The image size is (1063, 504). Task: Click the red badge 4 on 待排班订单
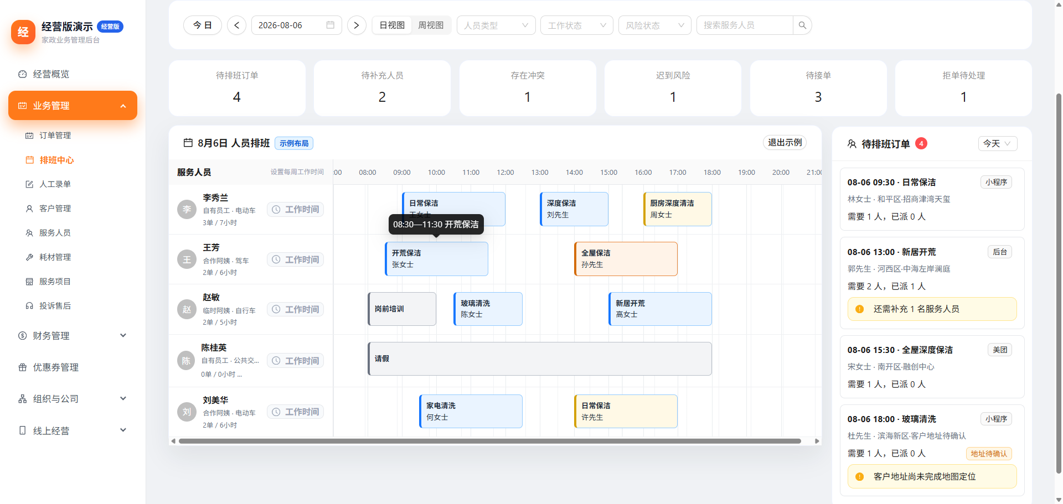(921, 143)
